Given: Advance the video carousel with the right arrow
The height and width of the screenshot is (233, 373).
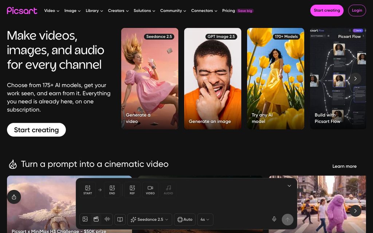Looking at the screenshot, I should pos(356,211).
